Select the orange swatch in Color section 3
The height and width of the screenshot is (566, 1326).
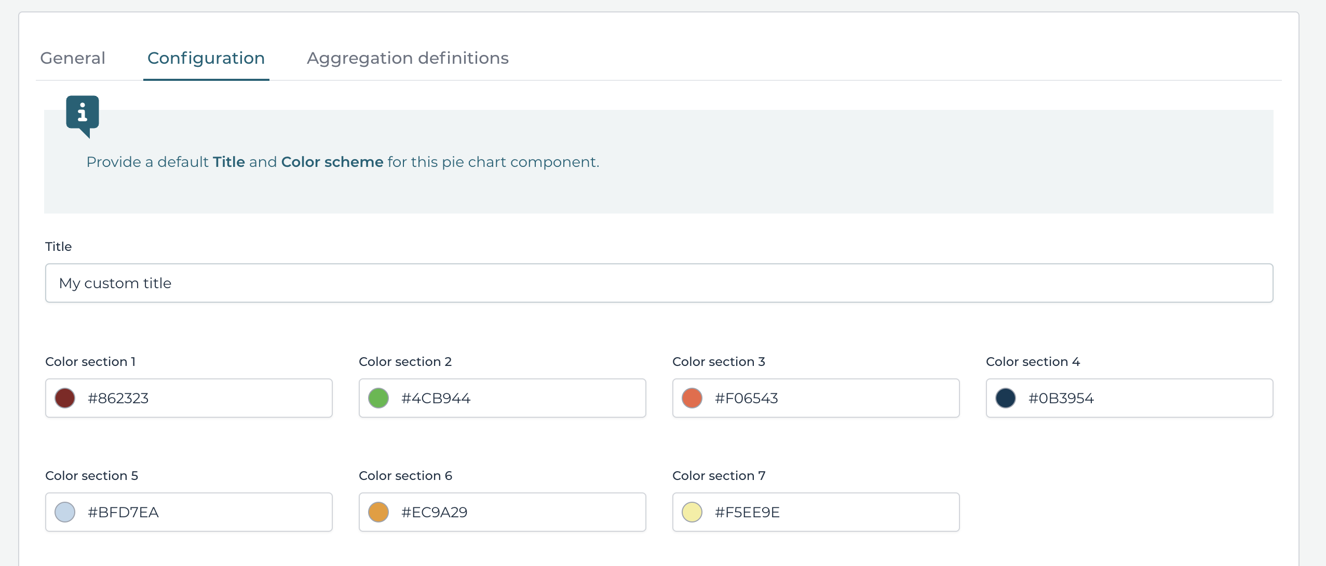(x=692, y=398)
